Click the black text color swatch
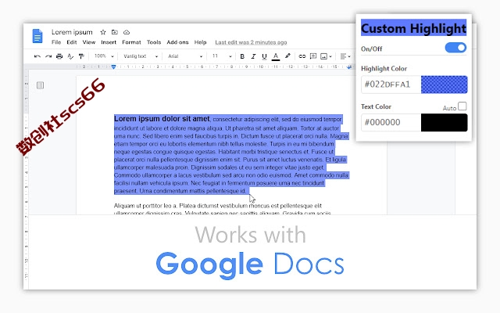 coord(445,122)
